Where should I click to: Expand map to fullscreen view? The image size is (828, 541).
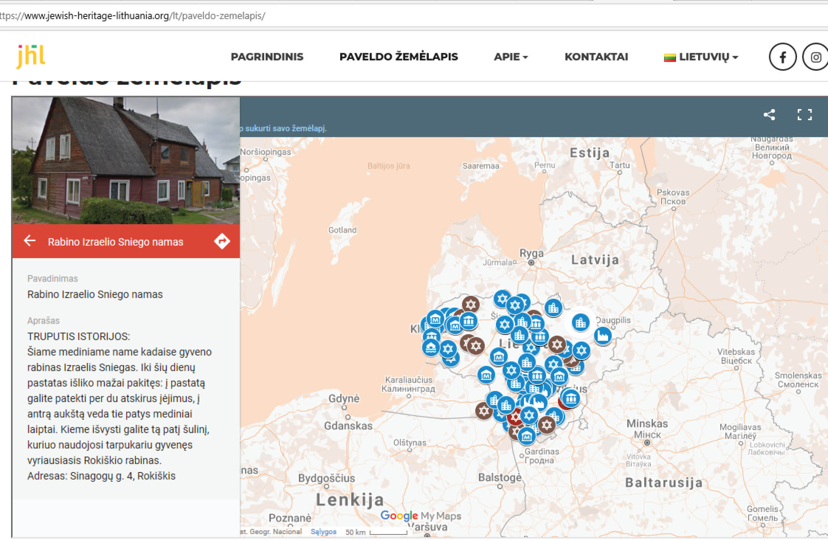[x=805, y=114]
